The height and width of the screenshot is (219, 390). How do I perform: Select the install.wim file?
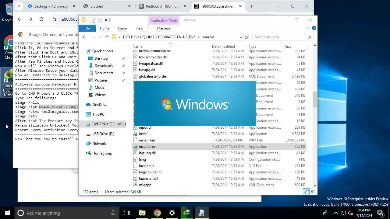click(x=147, y=140)
